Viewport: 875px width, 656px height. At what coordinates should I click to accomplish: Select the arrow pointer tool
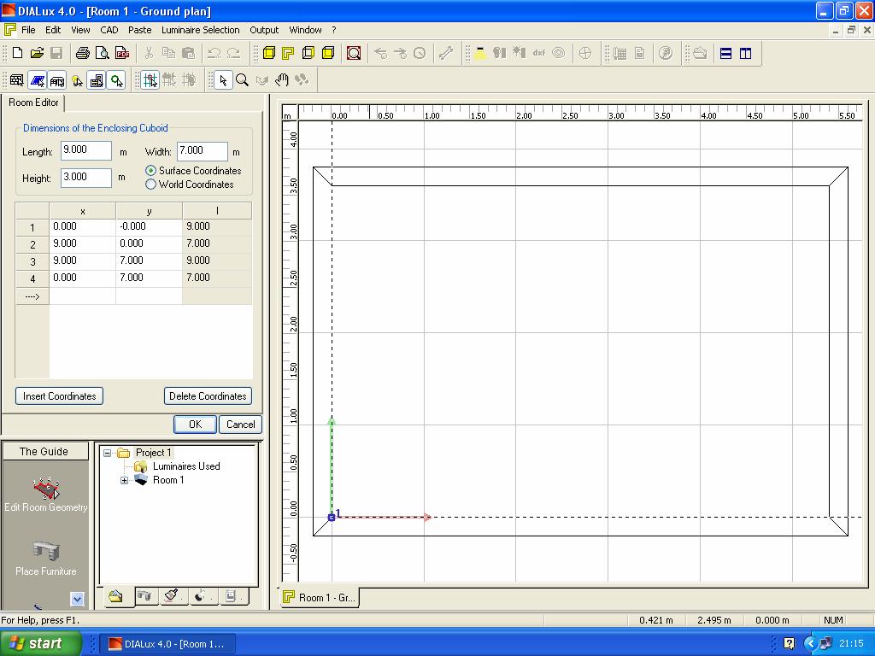point(223,80)
